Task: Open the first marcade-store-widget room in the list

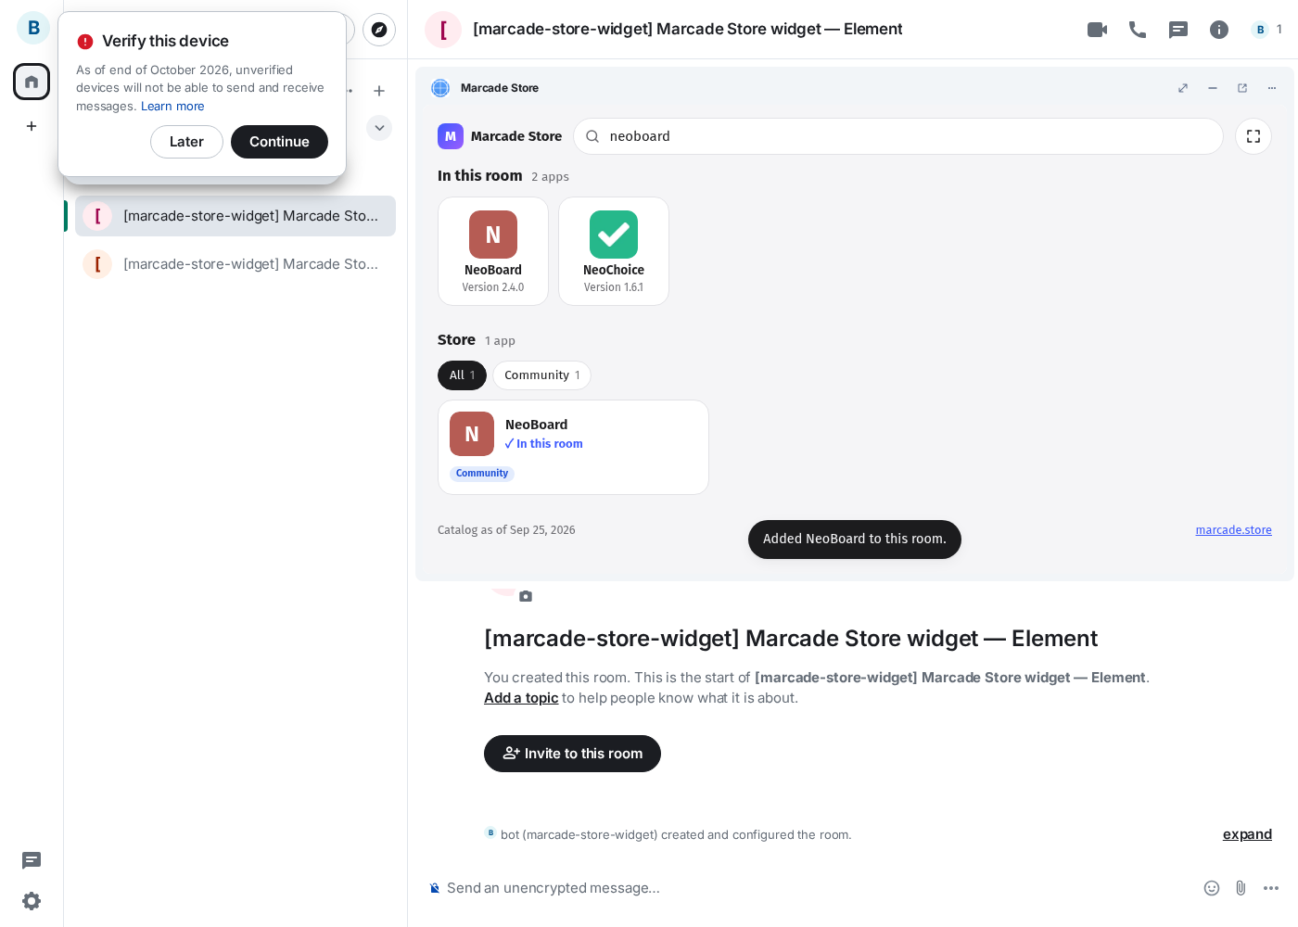Action: click(235, 216)
